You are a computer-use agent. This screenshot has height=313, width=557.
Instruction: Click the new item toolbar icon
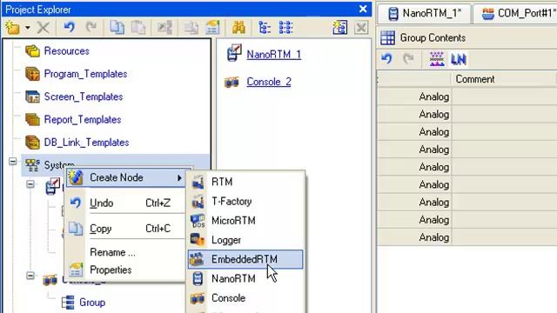point(12,27)
